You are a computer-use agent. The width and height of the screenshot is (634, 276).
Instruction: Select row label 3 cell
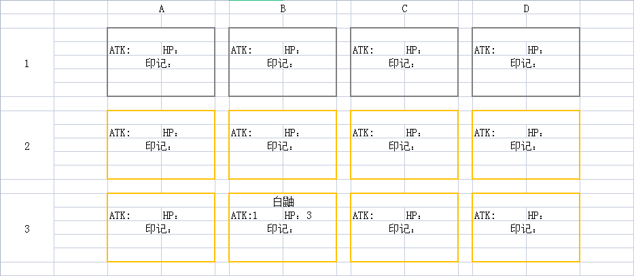pos(27,229)
